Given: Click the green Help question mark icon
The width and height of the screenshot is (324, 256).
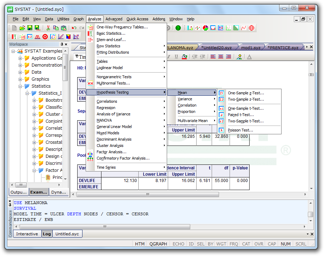Looking at the screenshot, I should [178, 28].
